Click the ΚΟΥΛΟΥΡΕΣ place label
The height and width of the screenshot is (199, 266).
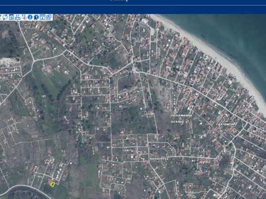point(159,159)
